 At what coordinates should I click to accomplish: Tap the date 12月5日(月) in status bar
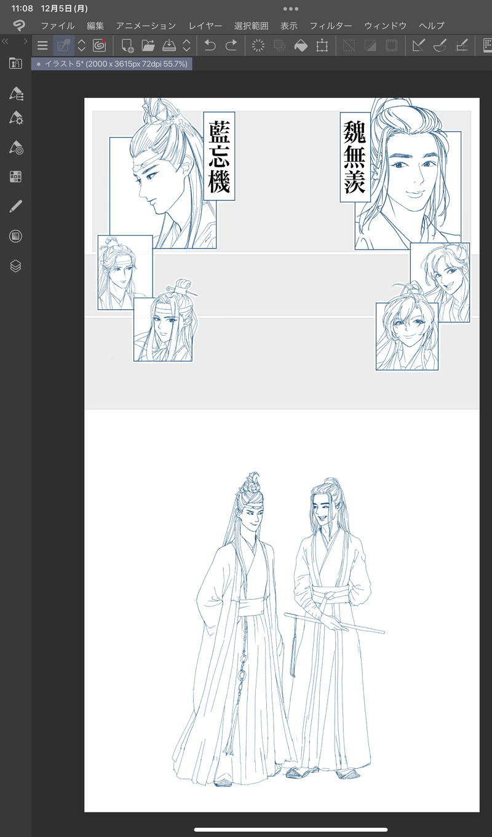(64, 9)
